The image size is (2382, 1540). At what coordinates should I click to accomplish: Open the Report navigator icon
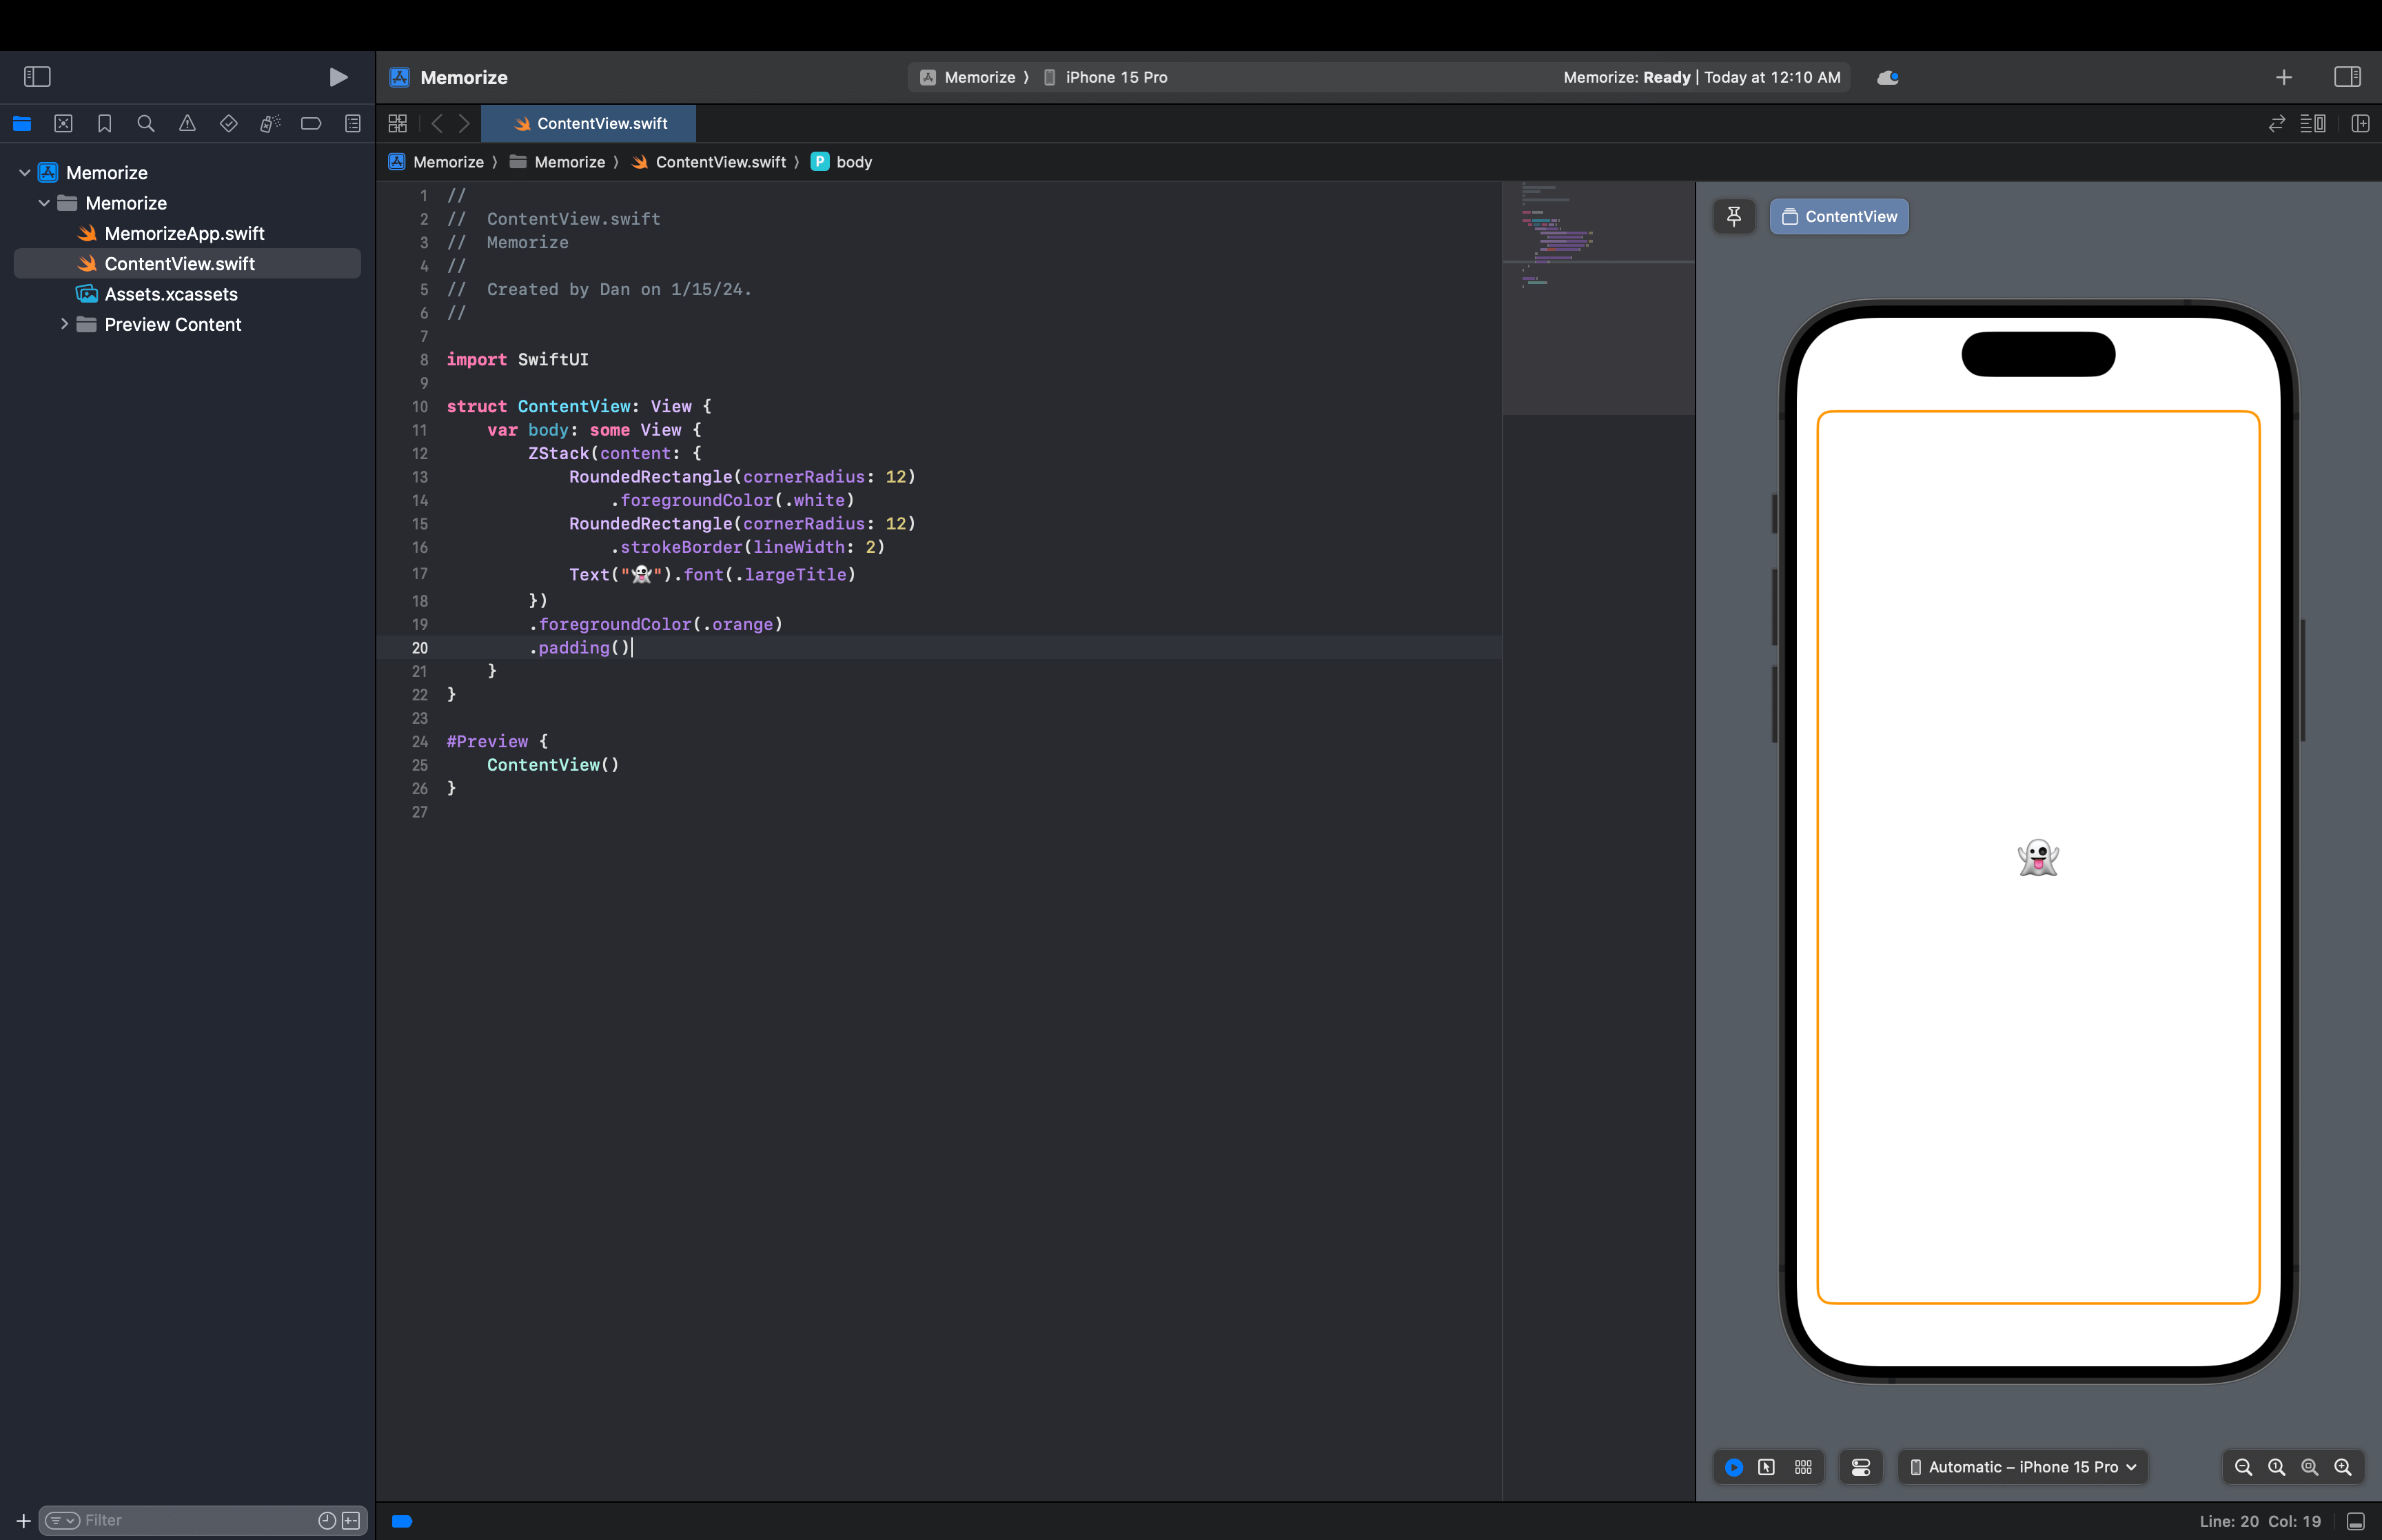353,124
